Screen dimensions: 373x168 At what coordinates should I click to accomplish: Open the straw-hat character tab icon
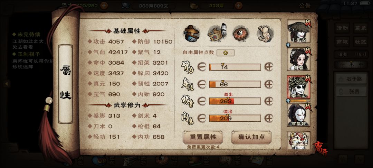click(192, 34)
